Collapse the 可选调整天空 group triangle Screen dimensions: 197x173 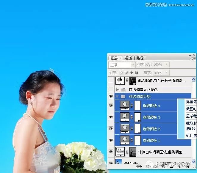pos(117,97)
